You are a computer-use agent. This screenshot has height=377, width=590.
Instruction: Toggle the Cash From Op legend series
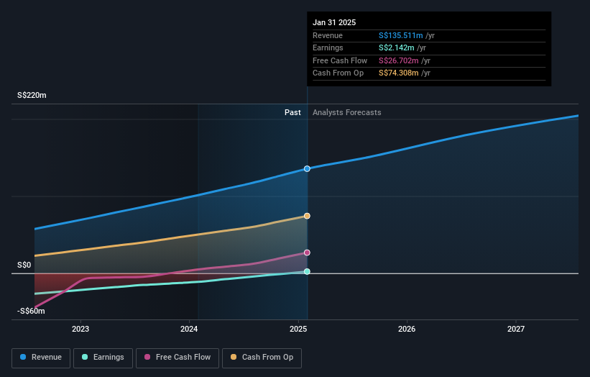262,358
